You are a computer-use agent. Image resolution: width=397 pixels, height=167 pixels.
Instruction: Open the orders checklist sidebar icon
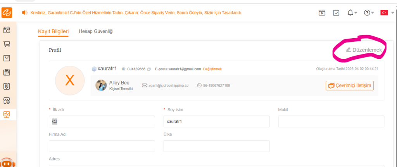point(7,72)
